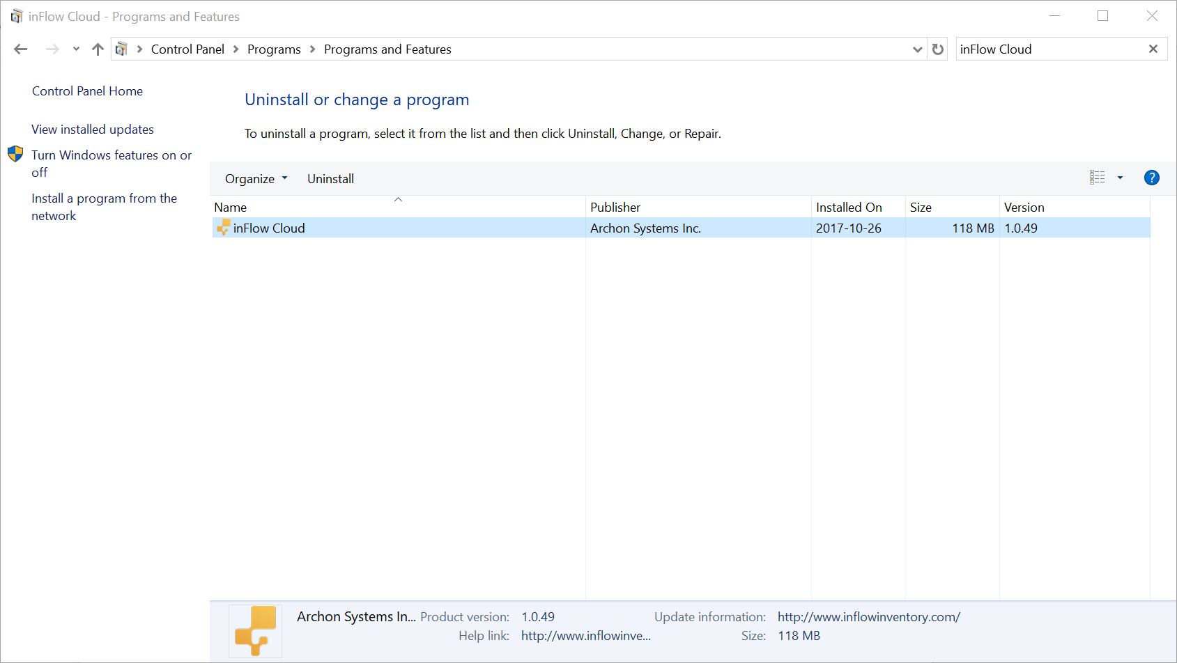Open the address bar history dropdown
Viewport: 1177px width, 663px height.
[x=918, y=49]
